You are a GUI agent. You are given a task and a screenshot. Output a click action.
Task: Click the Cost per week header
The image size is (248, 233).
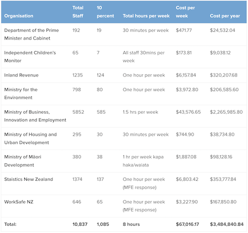185,12
